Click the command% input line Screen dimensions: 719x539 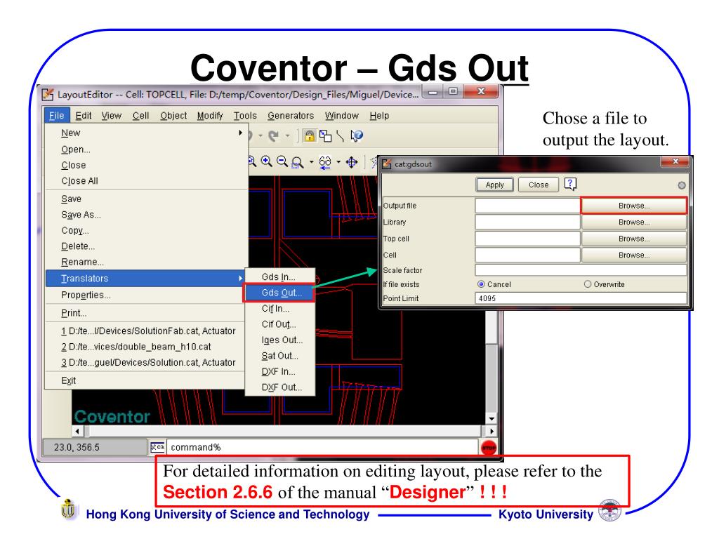[322, 447]
